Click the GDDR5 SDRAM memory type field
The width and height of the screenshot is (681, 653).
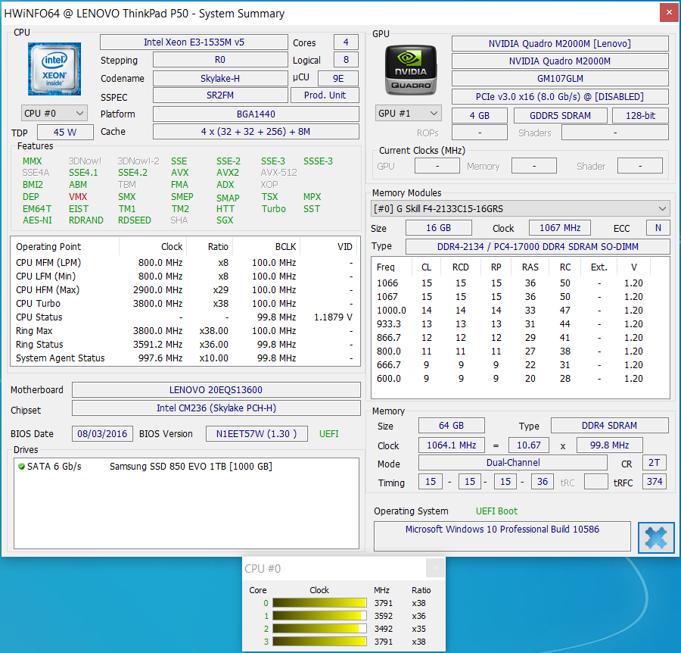coord(560,116)
